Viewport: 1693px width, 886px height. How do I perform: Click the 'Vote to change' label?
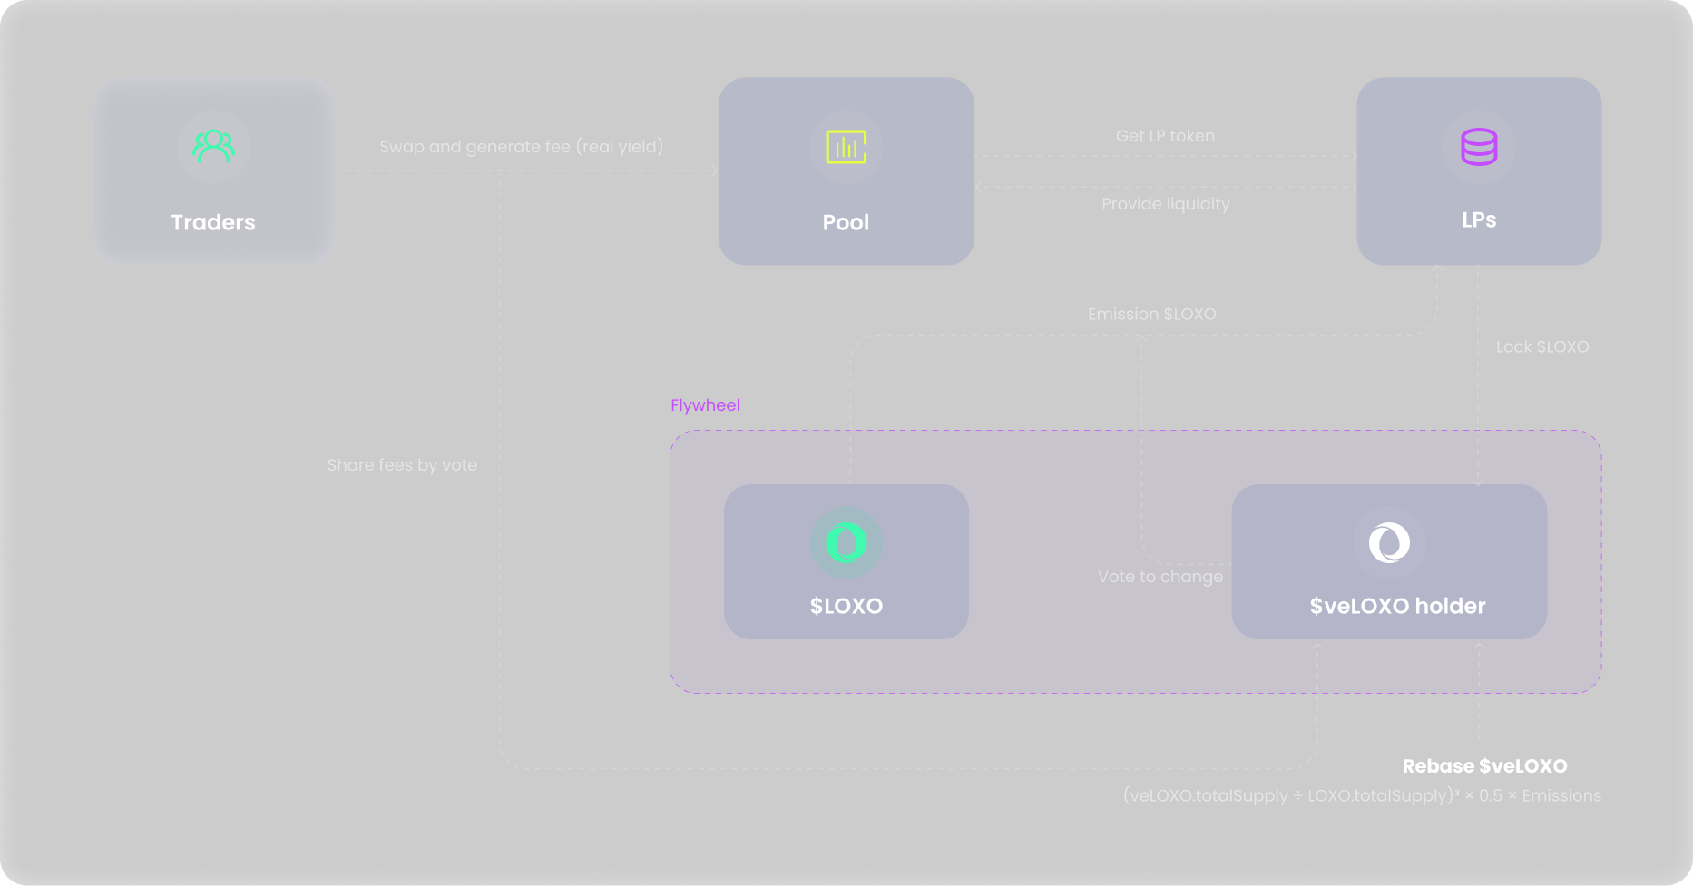click(x=1160, y=577)
